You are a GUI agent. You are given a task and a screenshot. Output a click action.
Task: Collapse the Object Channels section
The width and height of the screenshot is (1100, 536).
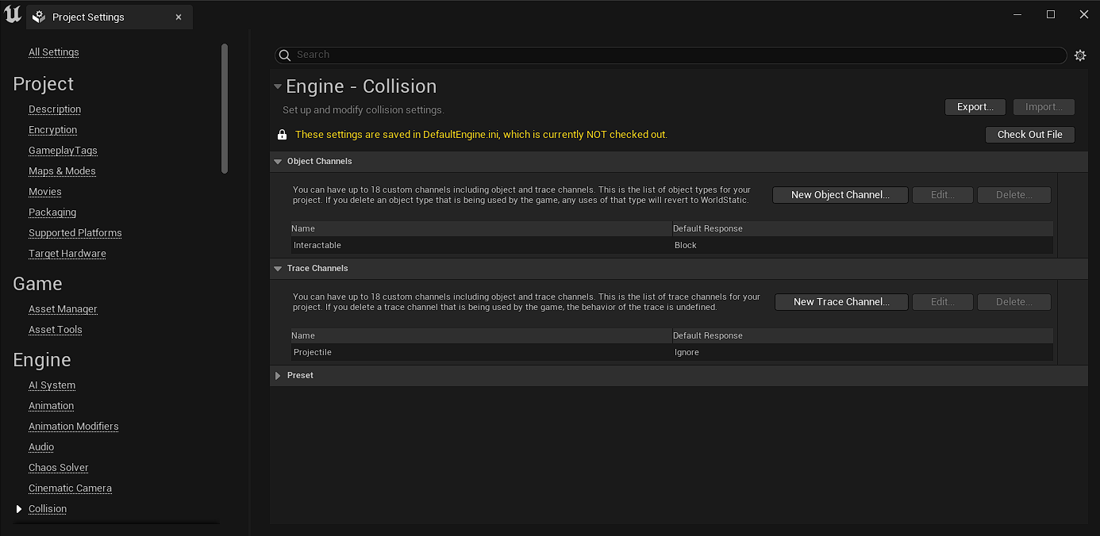coord(278,162)
